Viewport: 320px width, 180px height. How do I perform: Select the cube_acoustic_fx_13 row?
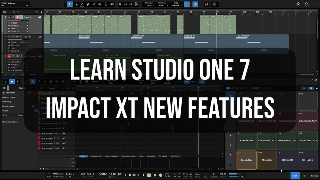click(57, 138)
